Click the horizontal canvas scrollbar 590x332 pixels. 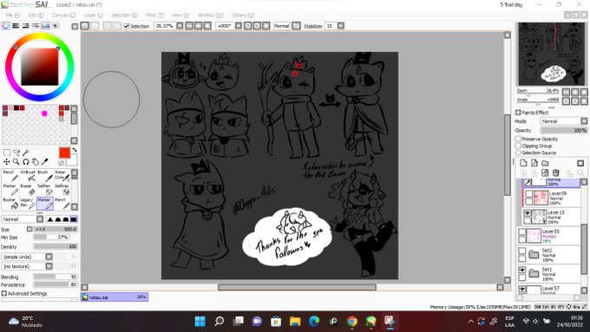point(298,287)
